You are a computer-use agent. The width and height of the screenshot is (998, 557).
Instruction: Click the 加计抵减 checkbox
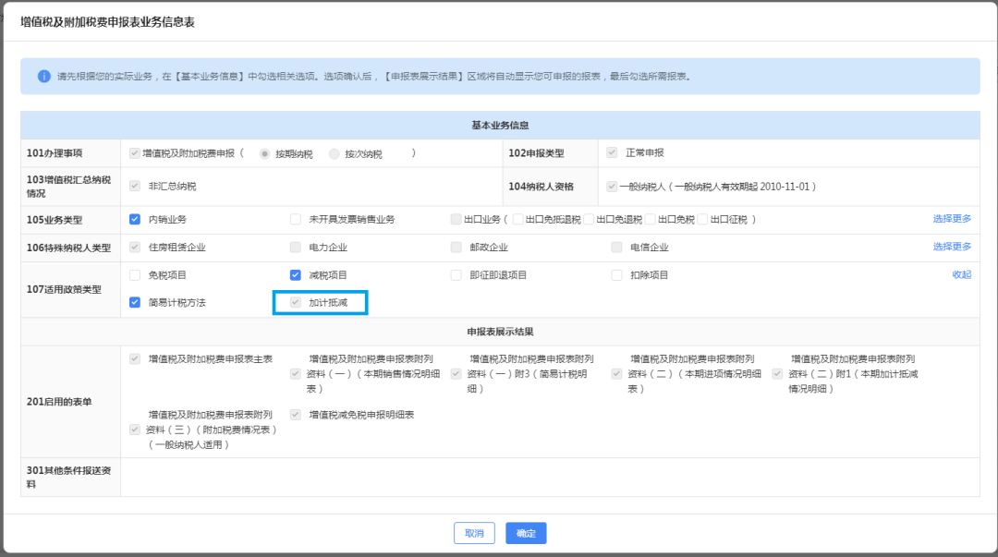(296, 302)
